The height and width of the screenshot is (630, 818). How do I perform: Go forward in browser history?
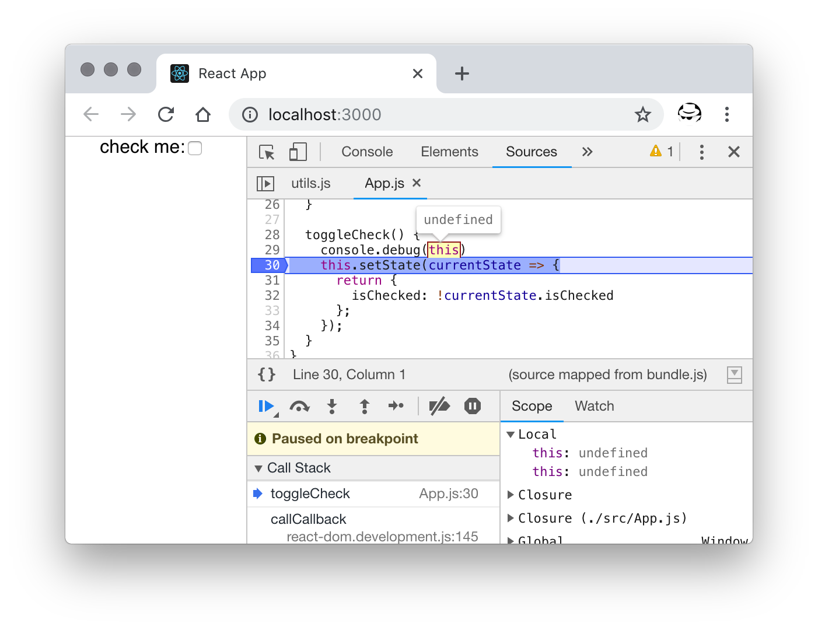[128, 114]
